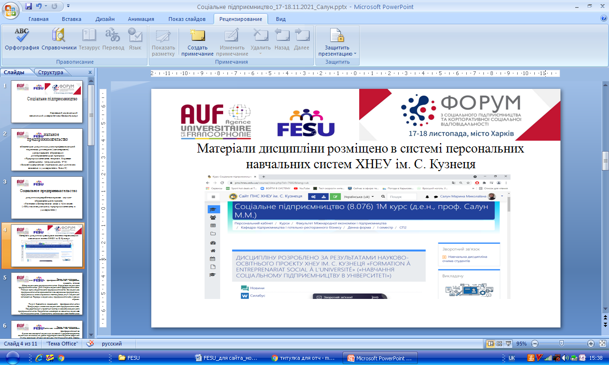Set the proofing Язык

135,39
